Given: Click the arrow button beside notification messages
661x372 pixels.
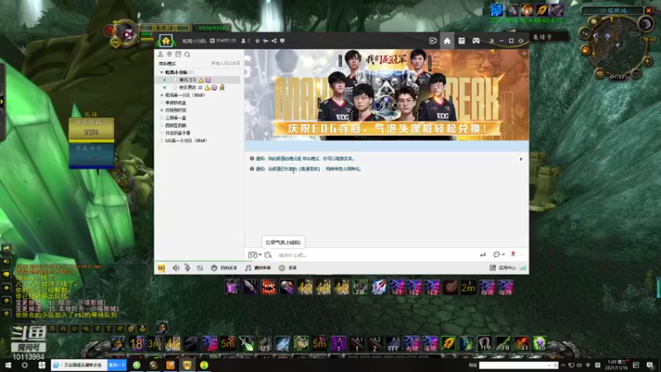Looking at the screenshot, I should [x=521, y=159].
